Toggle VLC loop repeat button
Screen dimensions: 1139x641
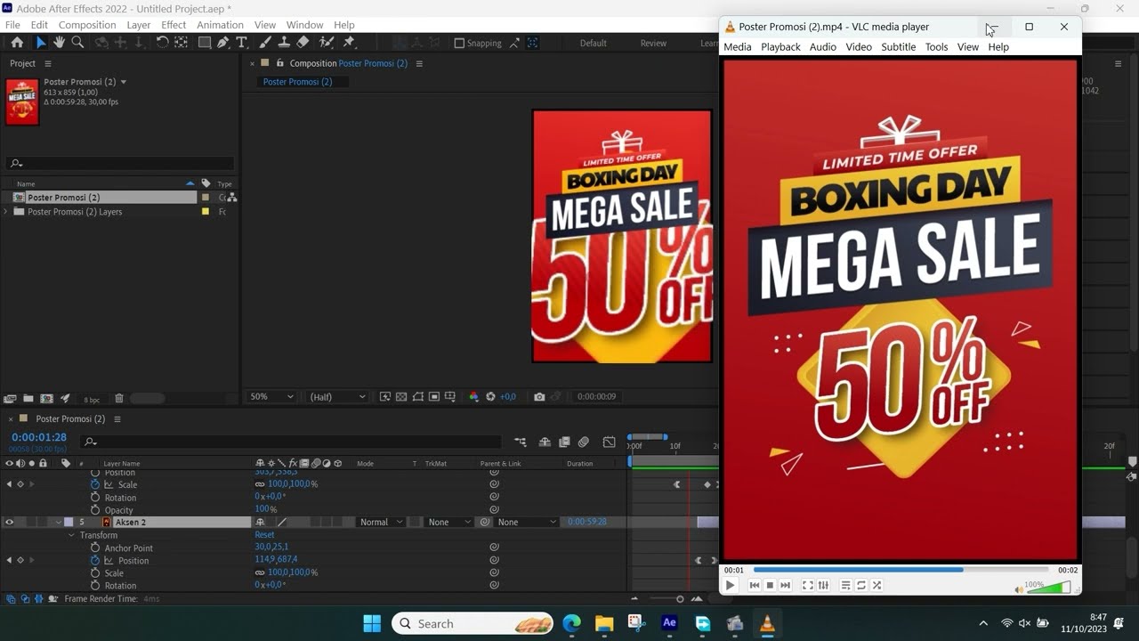coord(861,585)
